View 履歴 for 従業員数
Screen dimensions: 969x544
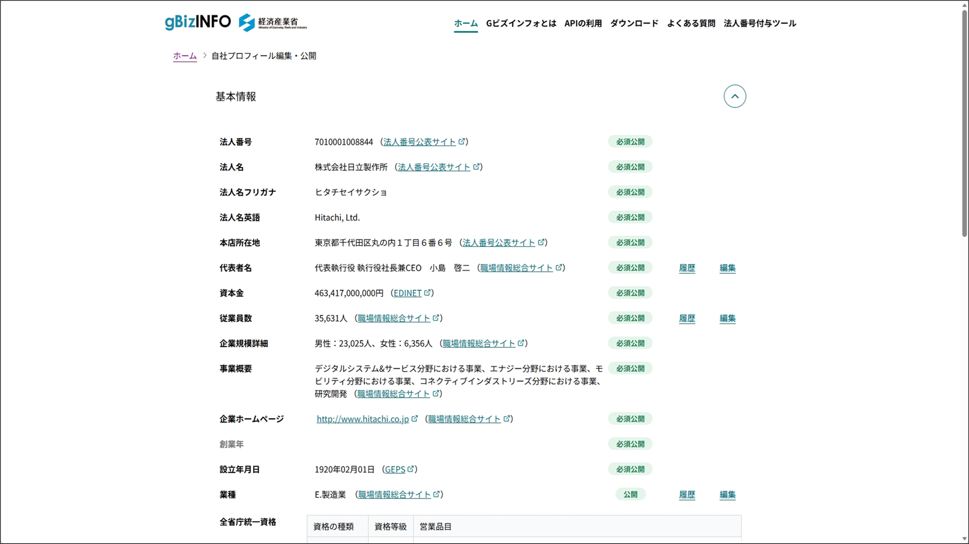point(687,318)
